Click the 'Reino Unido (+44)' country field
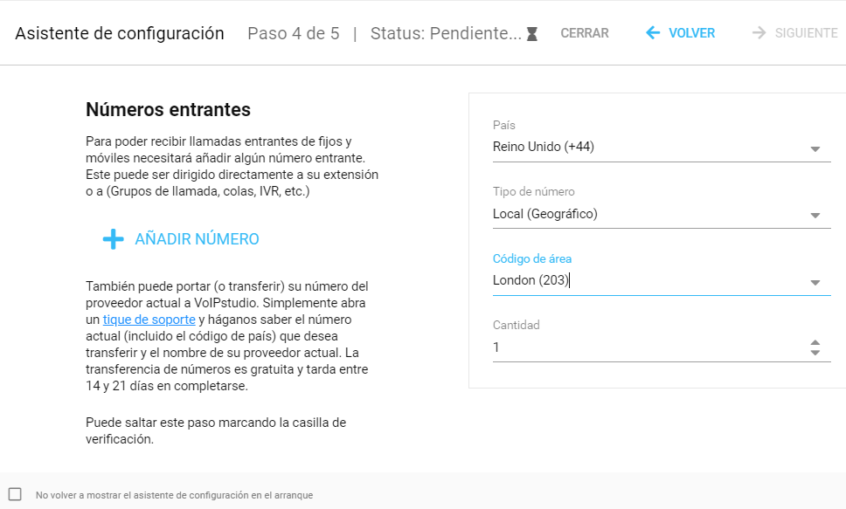 647,147
